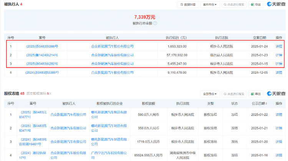The image size is (288, 161).
Task: Open 合众新能源汽车股份有限公司 link in 执214号 row
Action: (x=112, y=55)
